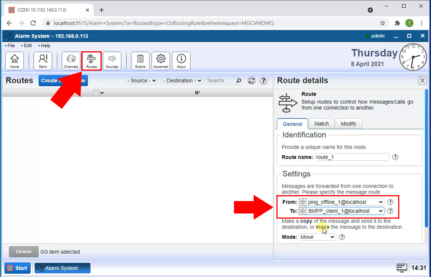
Task: Click the help icon next to To field
Action: click(390, 211)
